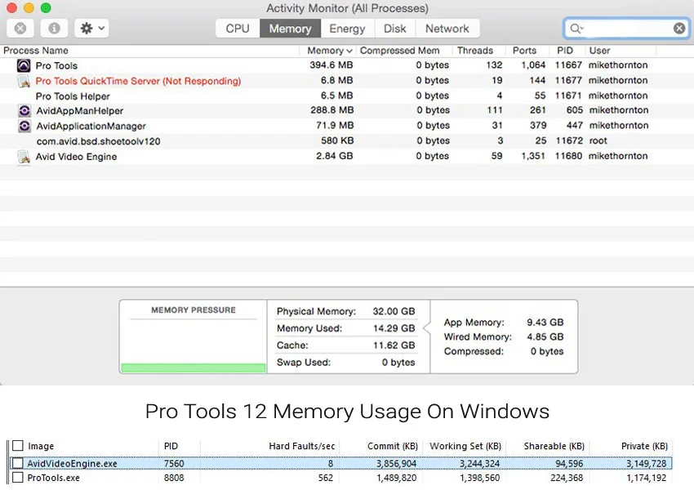Toggle the Image header select-all checkbox

coord(18,445)
